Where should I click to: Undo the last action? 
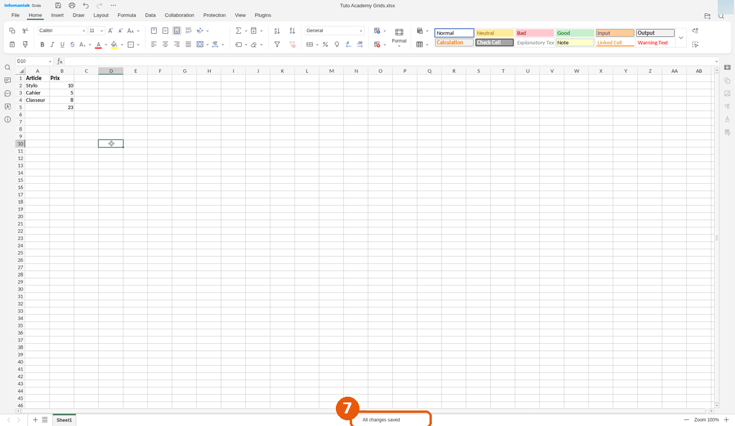click(86, 5)
